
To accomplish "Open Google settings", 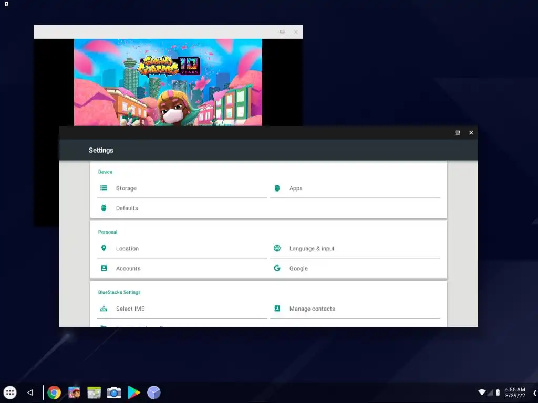I will 355,268.
